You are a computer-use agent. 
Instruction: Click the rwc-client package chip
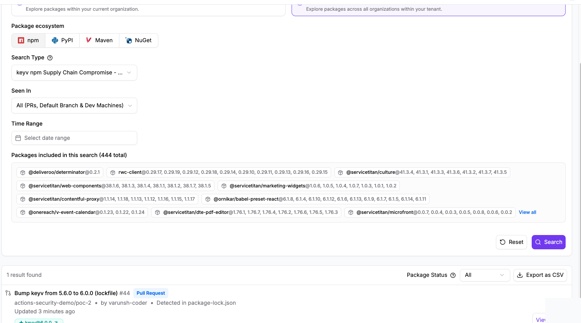coord(219,172)
